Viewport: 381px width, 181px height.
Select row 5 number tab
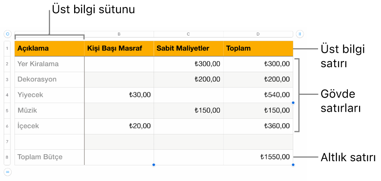tap(7, 110)
